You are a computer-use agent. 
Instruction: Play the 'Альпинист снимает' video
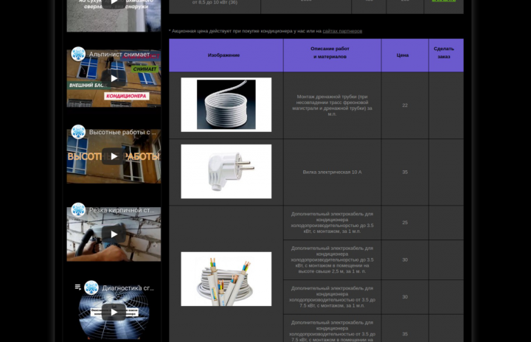[x=114, y=78]
